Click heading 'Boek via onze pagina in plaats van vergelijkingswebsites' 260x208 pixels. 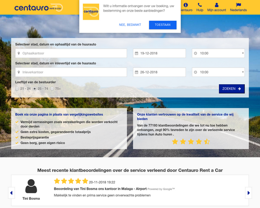[59, 115]
